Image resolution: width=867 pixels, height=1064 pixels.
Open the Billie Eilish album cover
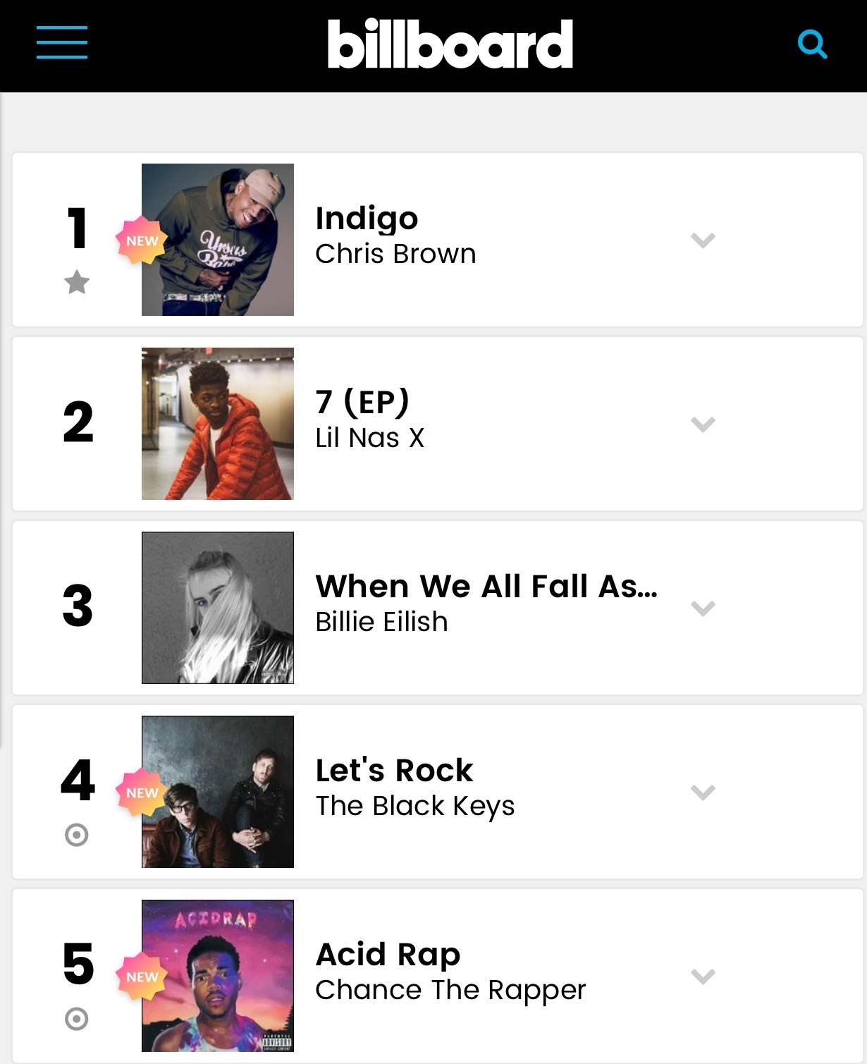(x=218, y=608)
